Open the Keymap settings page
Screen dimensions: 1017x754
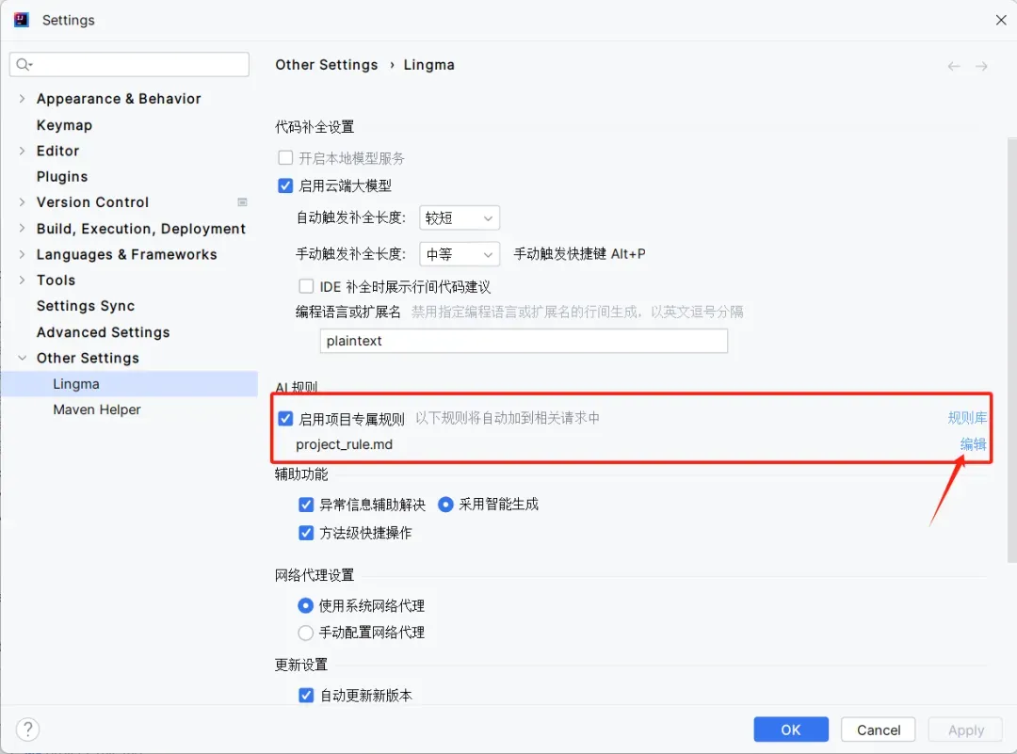[x=64, y=125]
